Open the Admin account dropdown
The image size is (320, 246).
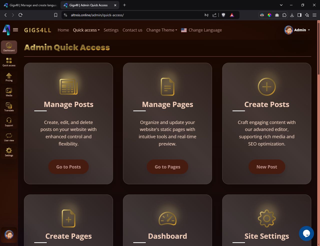[x=297, y=30]
